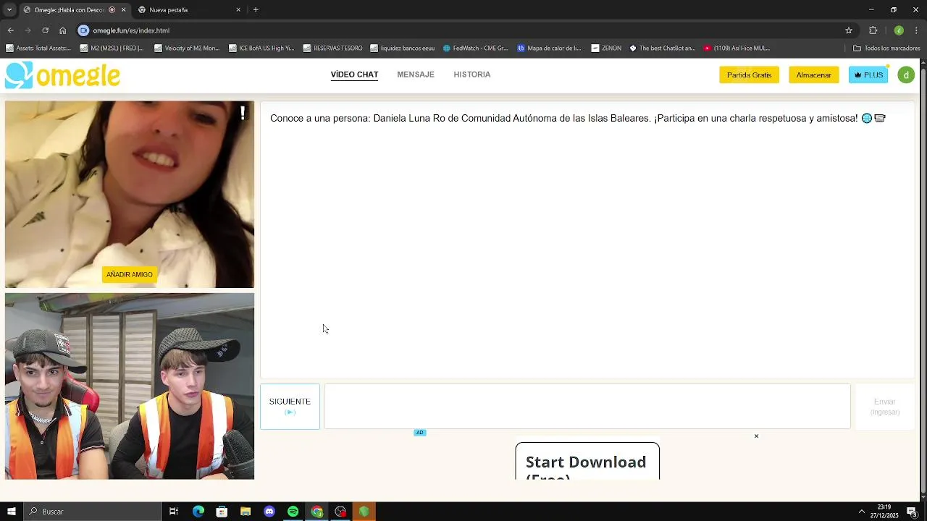Open the ZENON bookmark
This screenshot has height=521, width=927.
point(606,48)
